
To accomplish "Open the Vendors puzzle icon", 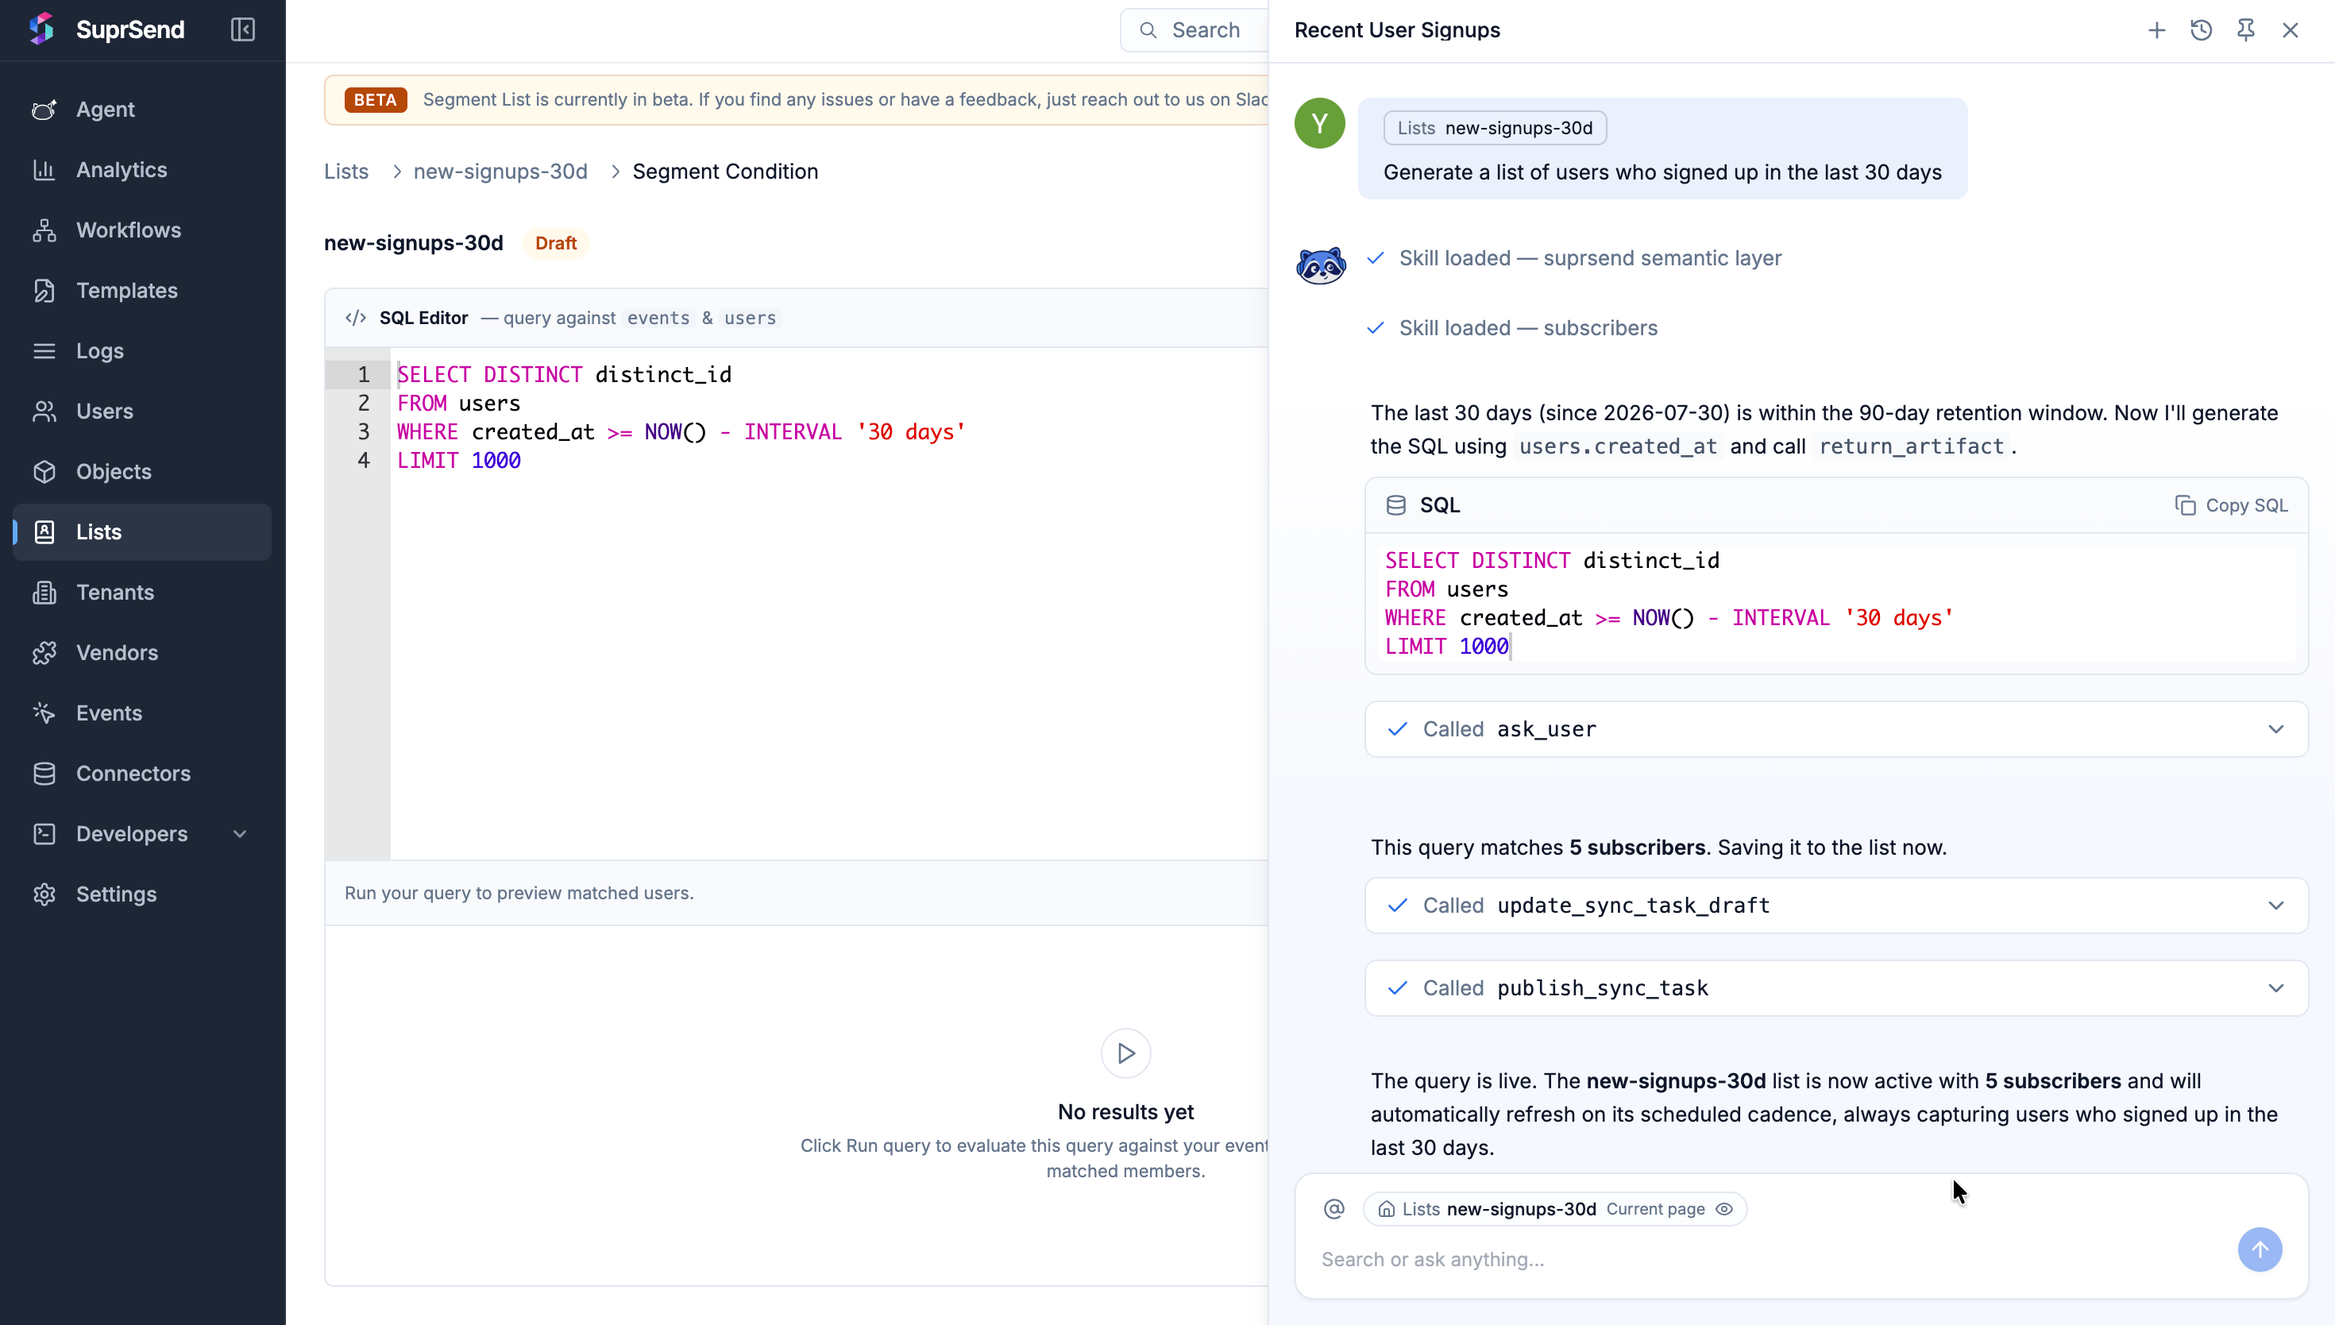I will pyautogui.click(x=44, y=652).
